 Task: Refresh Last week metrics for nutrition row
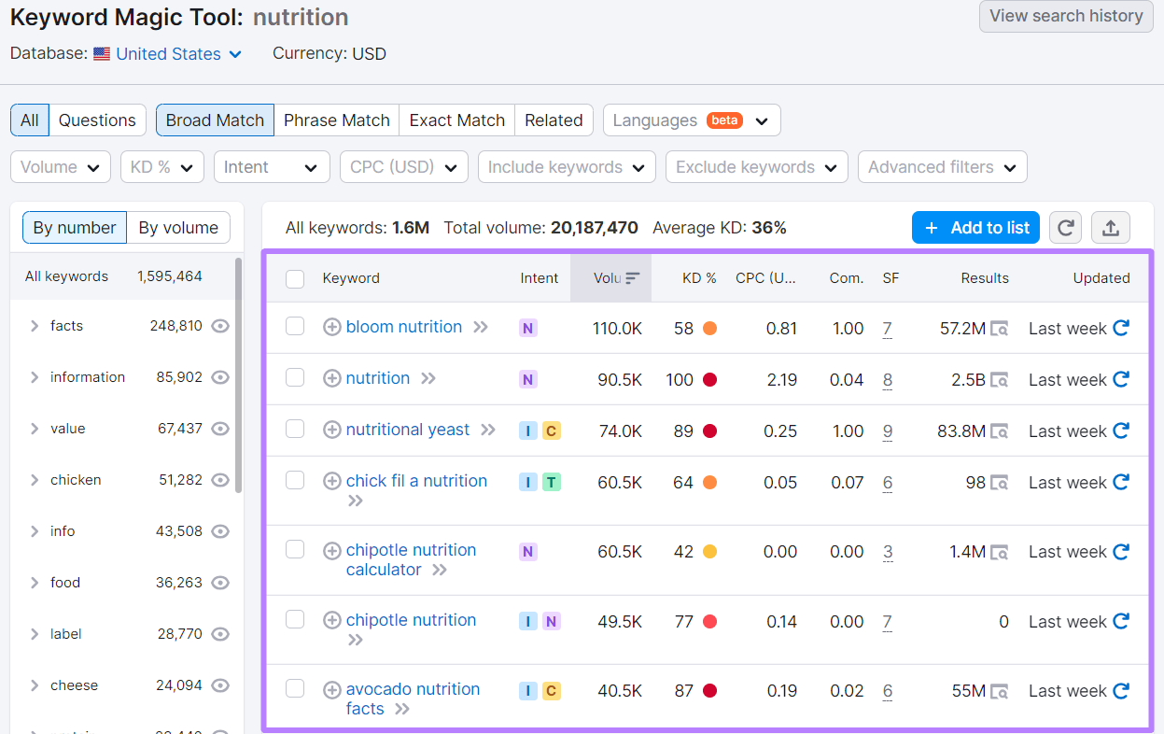[1119, 379]
